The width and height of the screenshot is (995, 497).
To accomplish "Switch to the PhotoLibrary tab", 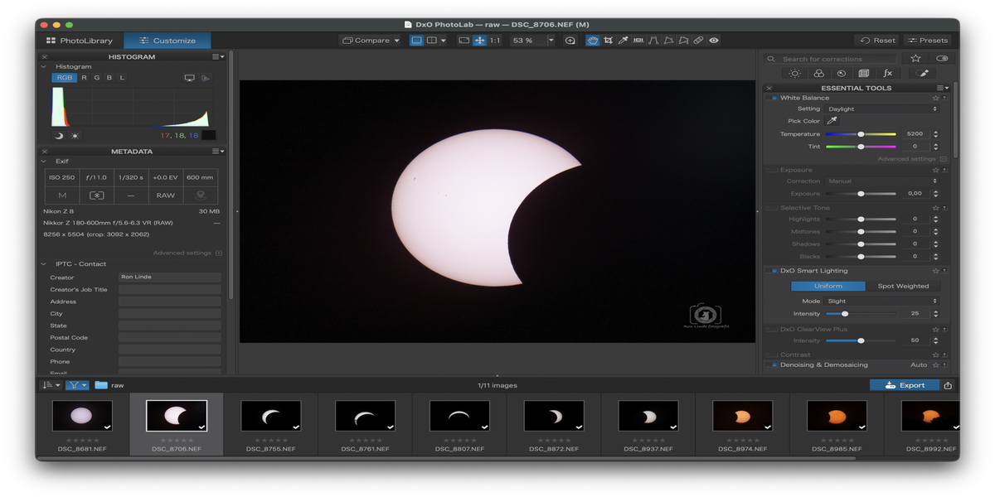I will 80,41.
